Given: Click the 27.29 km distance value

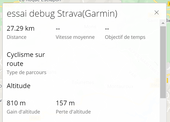Looking at the screenshot, I should click(20, 28).
